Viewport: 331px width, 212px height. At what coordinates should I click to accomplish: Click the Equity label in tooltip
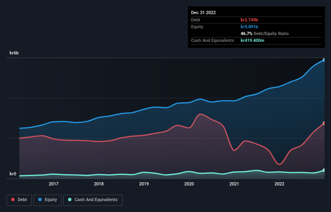click(197, 27)
